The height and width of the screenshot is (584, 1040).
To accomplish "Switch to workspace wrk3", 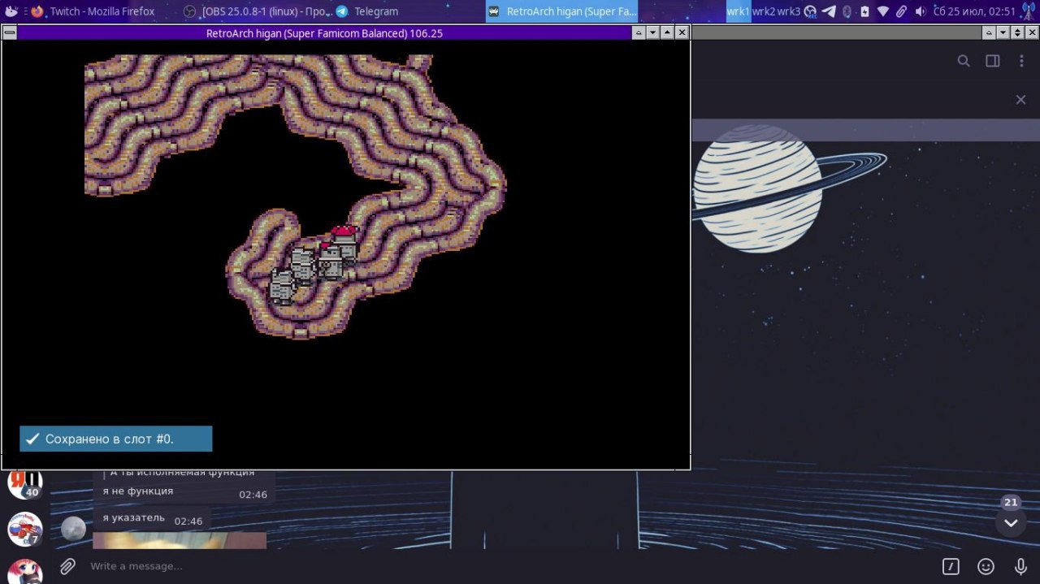I will (x=788, y=11).
